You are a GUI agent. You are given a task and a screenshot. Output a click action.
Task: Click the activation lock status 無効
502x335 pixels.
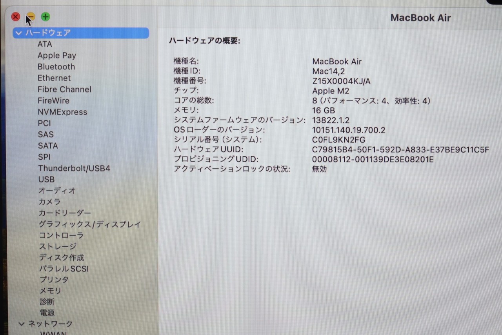[x=320, y=169]
